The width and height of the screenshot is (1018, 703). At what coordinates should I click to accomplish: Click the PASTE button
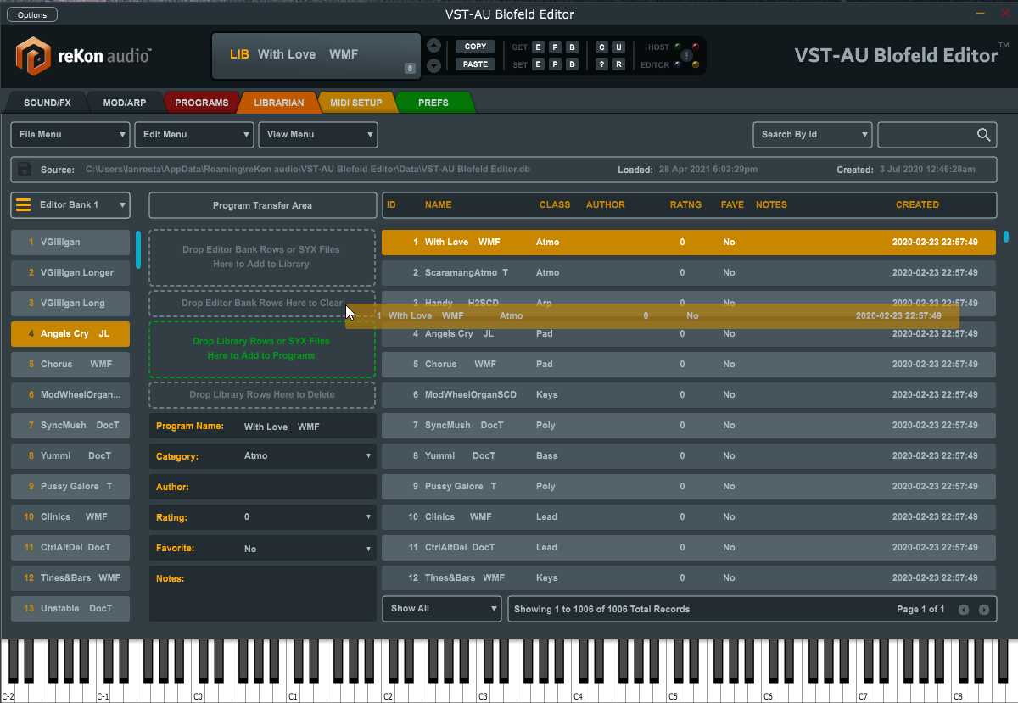(x=475, y=64)
